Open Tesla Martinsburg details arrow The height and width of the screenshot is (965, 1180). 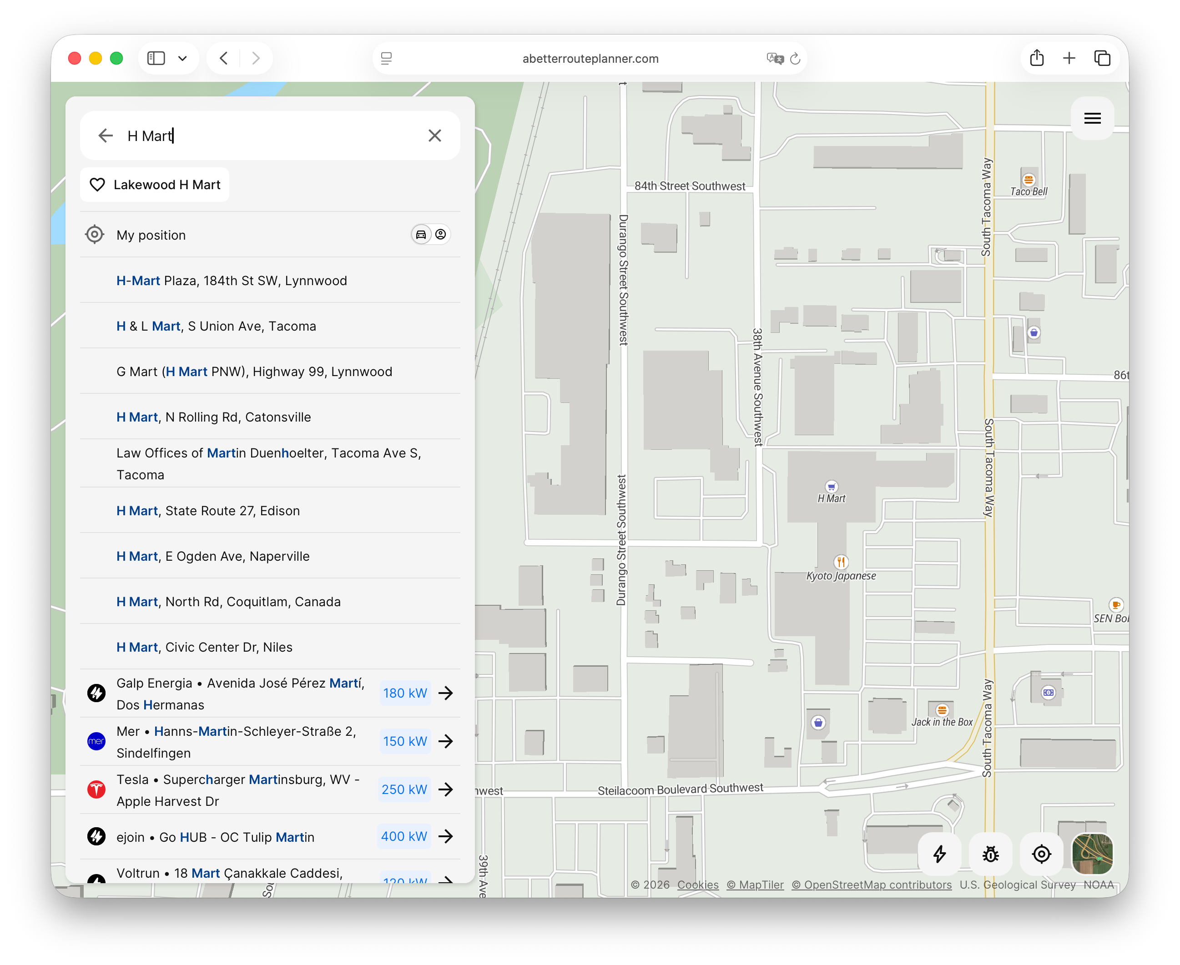pyautogui.click(x=445, y=790)
